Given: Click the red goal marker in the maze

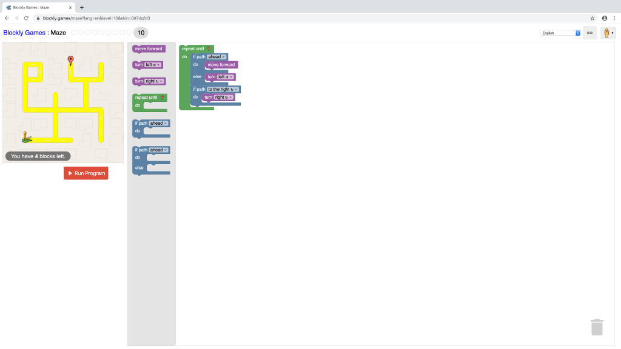Looking at the screenshot, I should [70, 60].
